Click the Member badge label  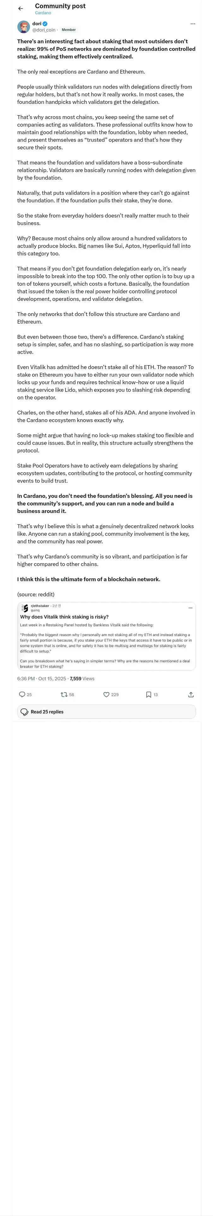[68, 30]
